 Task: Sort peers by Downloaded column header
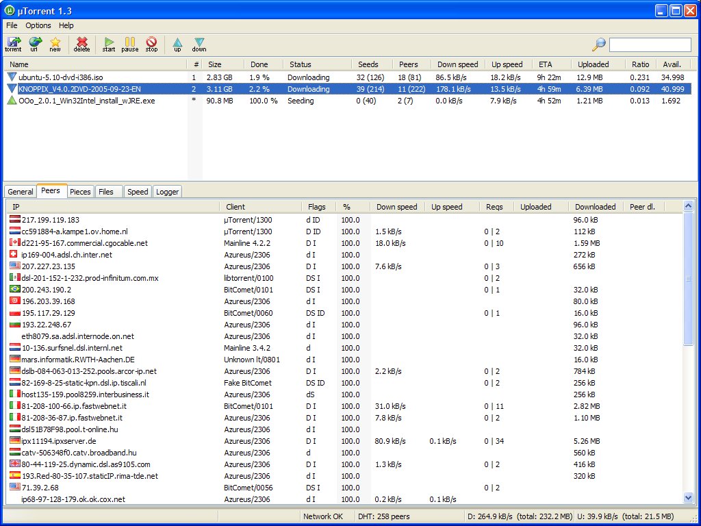[596, 207]
